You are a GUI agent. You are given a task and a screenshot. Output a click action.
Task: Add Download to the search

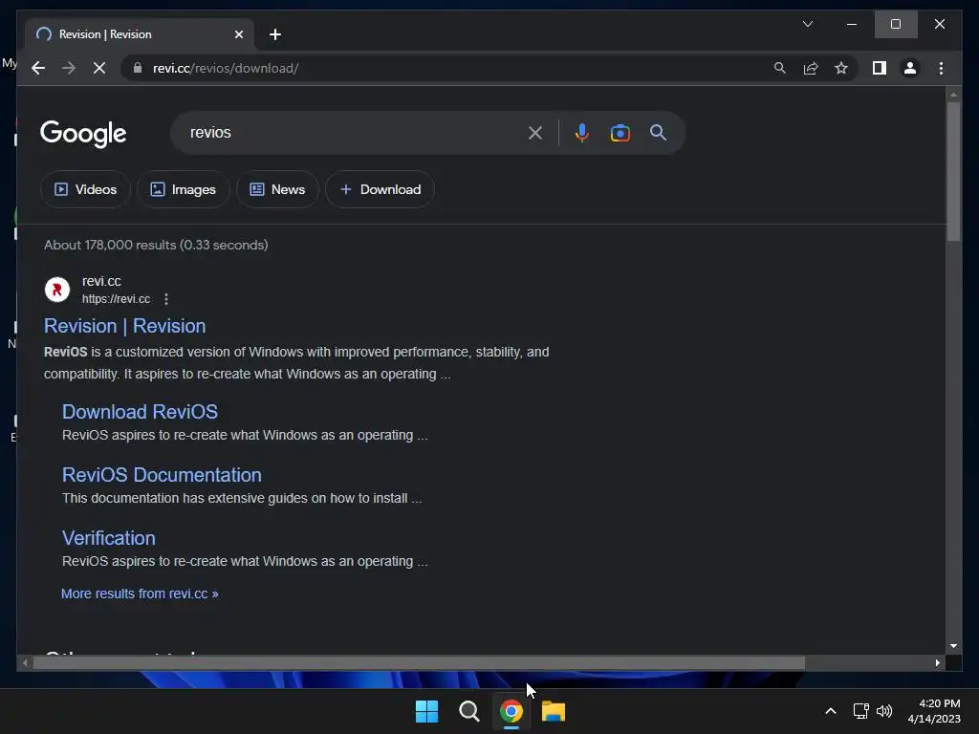380,189
